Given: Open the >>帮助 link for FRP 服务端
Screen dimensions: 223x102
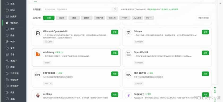Looking at the screenshot, I should 59,73.
